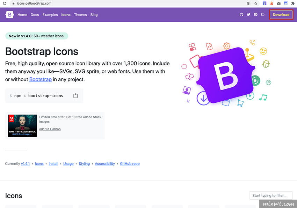Copy the npm install command with the clipboard icon
This screenshot has height=208, width=297.
pyautogui.click(x=75, y=96)
